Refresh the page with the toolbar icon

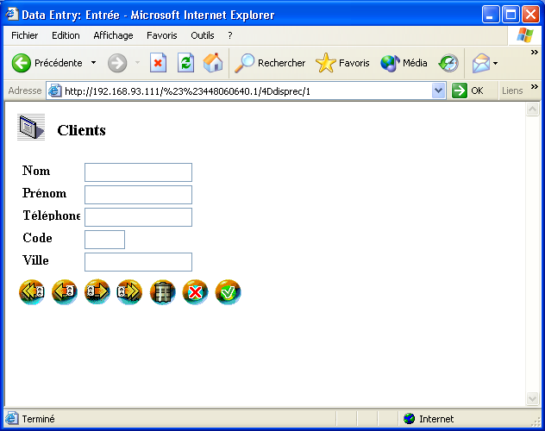tap(185, 63)
